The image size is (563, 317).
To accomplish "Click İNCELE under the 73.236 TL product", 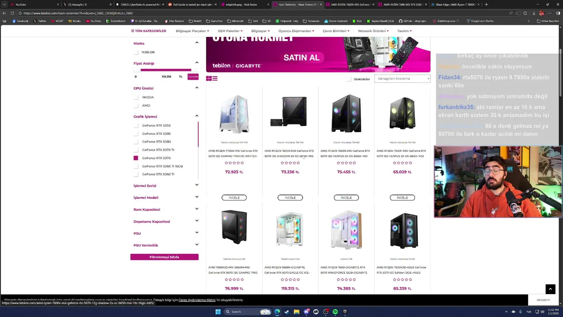I will [290, 198].
